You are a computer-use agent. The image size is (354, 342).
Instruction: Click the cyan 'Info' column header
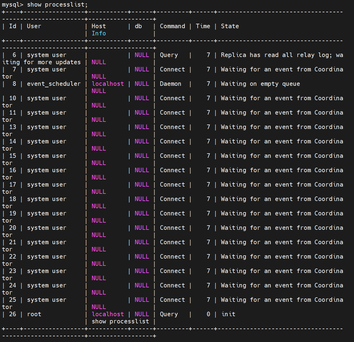99,34
